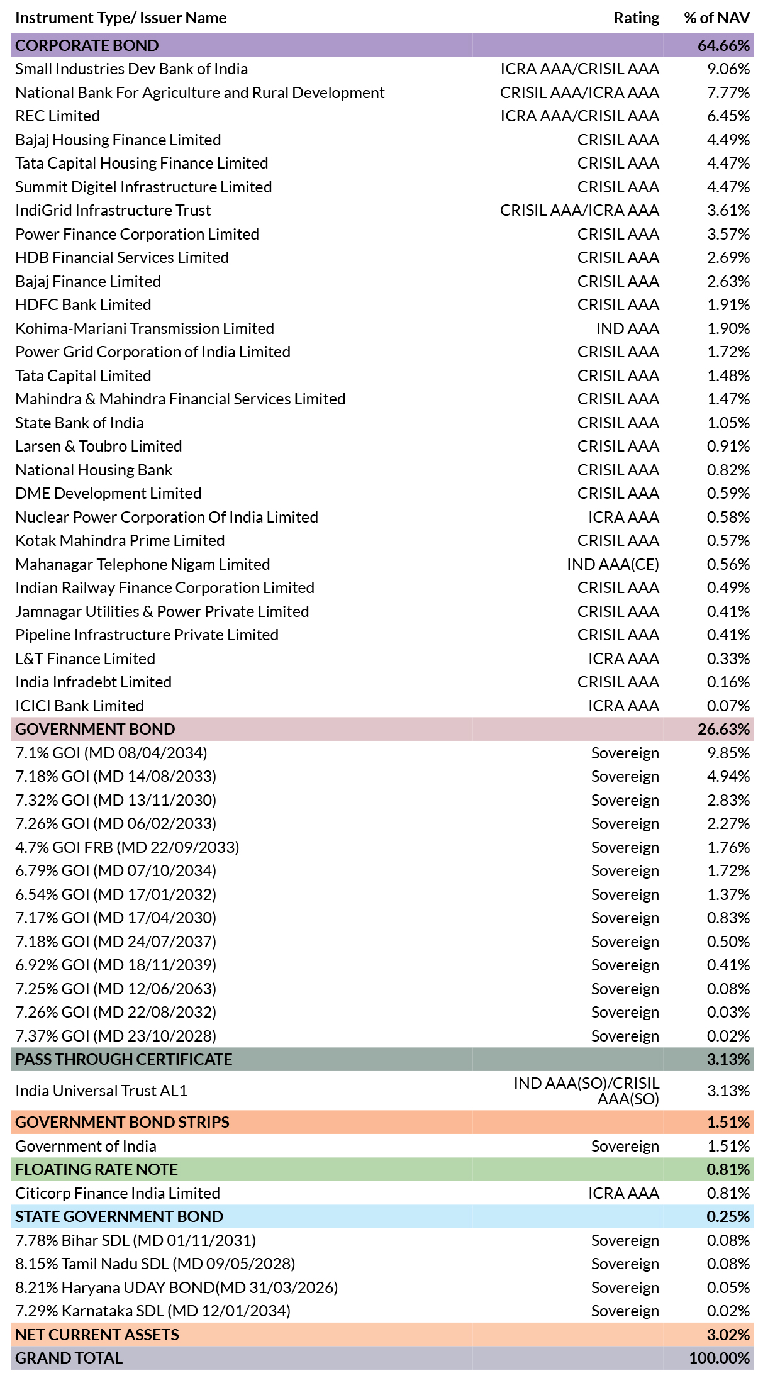Select the GOVERNMENT BOND header row
Screen dimensions: 763x1378
tap(382, 729)
